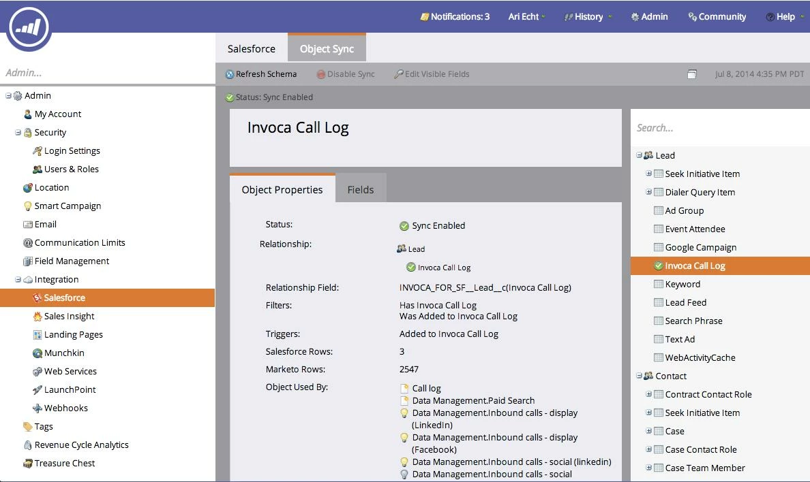Viewport: 810px width, 482px height.
Task: Focus the Admin search field
Action: [x=108, y=73]
